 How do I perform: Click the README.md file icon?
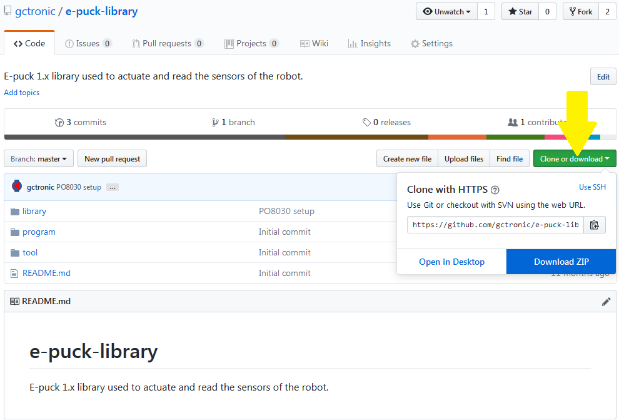(15, 274)
